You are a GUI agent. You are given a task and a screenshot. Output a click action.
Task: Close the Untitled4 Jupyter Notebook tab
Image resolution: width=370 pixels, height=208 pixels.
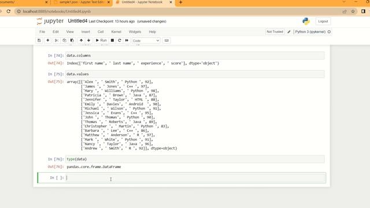(x=171, y=2)
